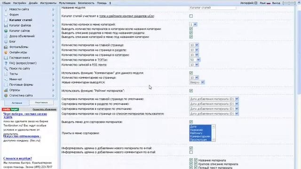Toggle admin e-mail notice for new material
Viewport: 301px width, 169px height.
(x=191, y=148)
